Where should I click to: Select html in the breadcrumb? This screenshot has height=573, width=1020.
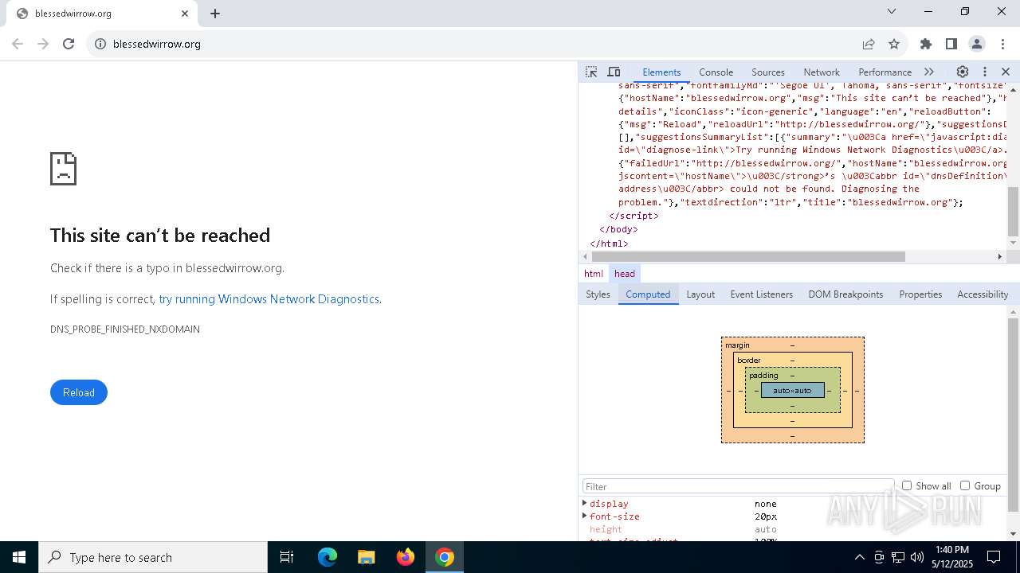pyautogui.click(x=594, y=273)
